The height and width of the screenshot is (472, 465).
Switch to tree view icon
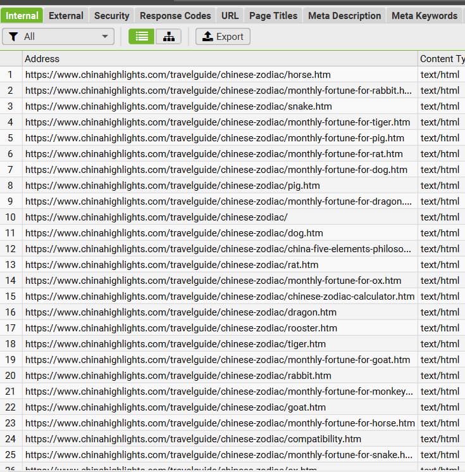click(x=169, y=36)
